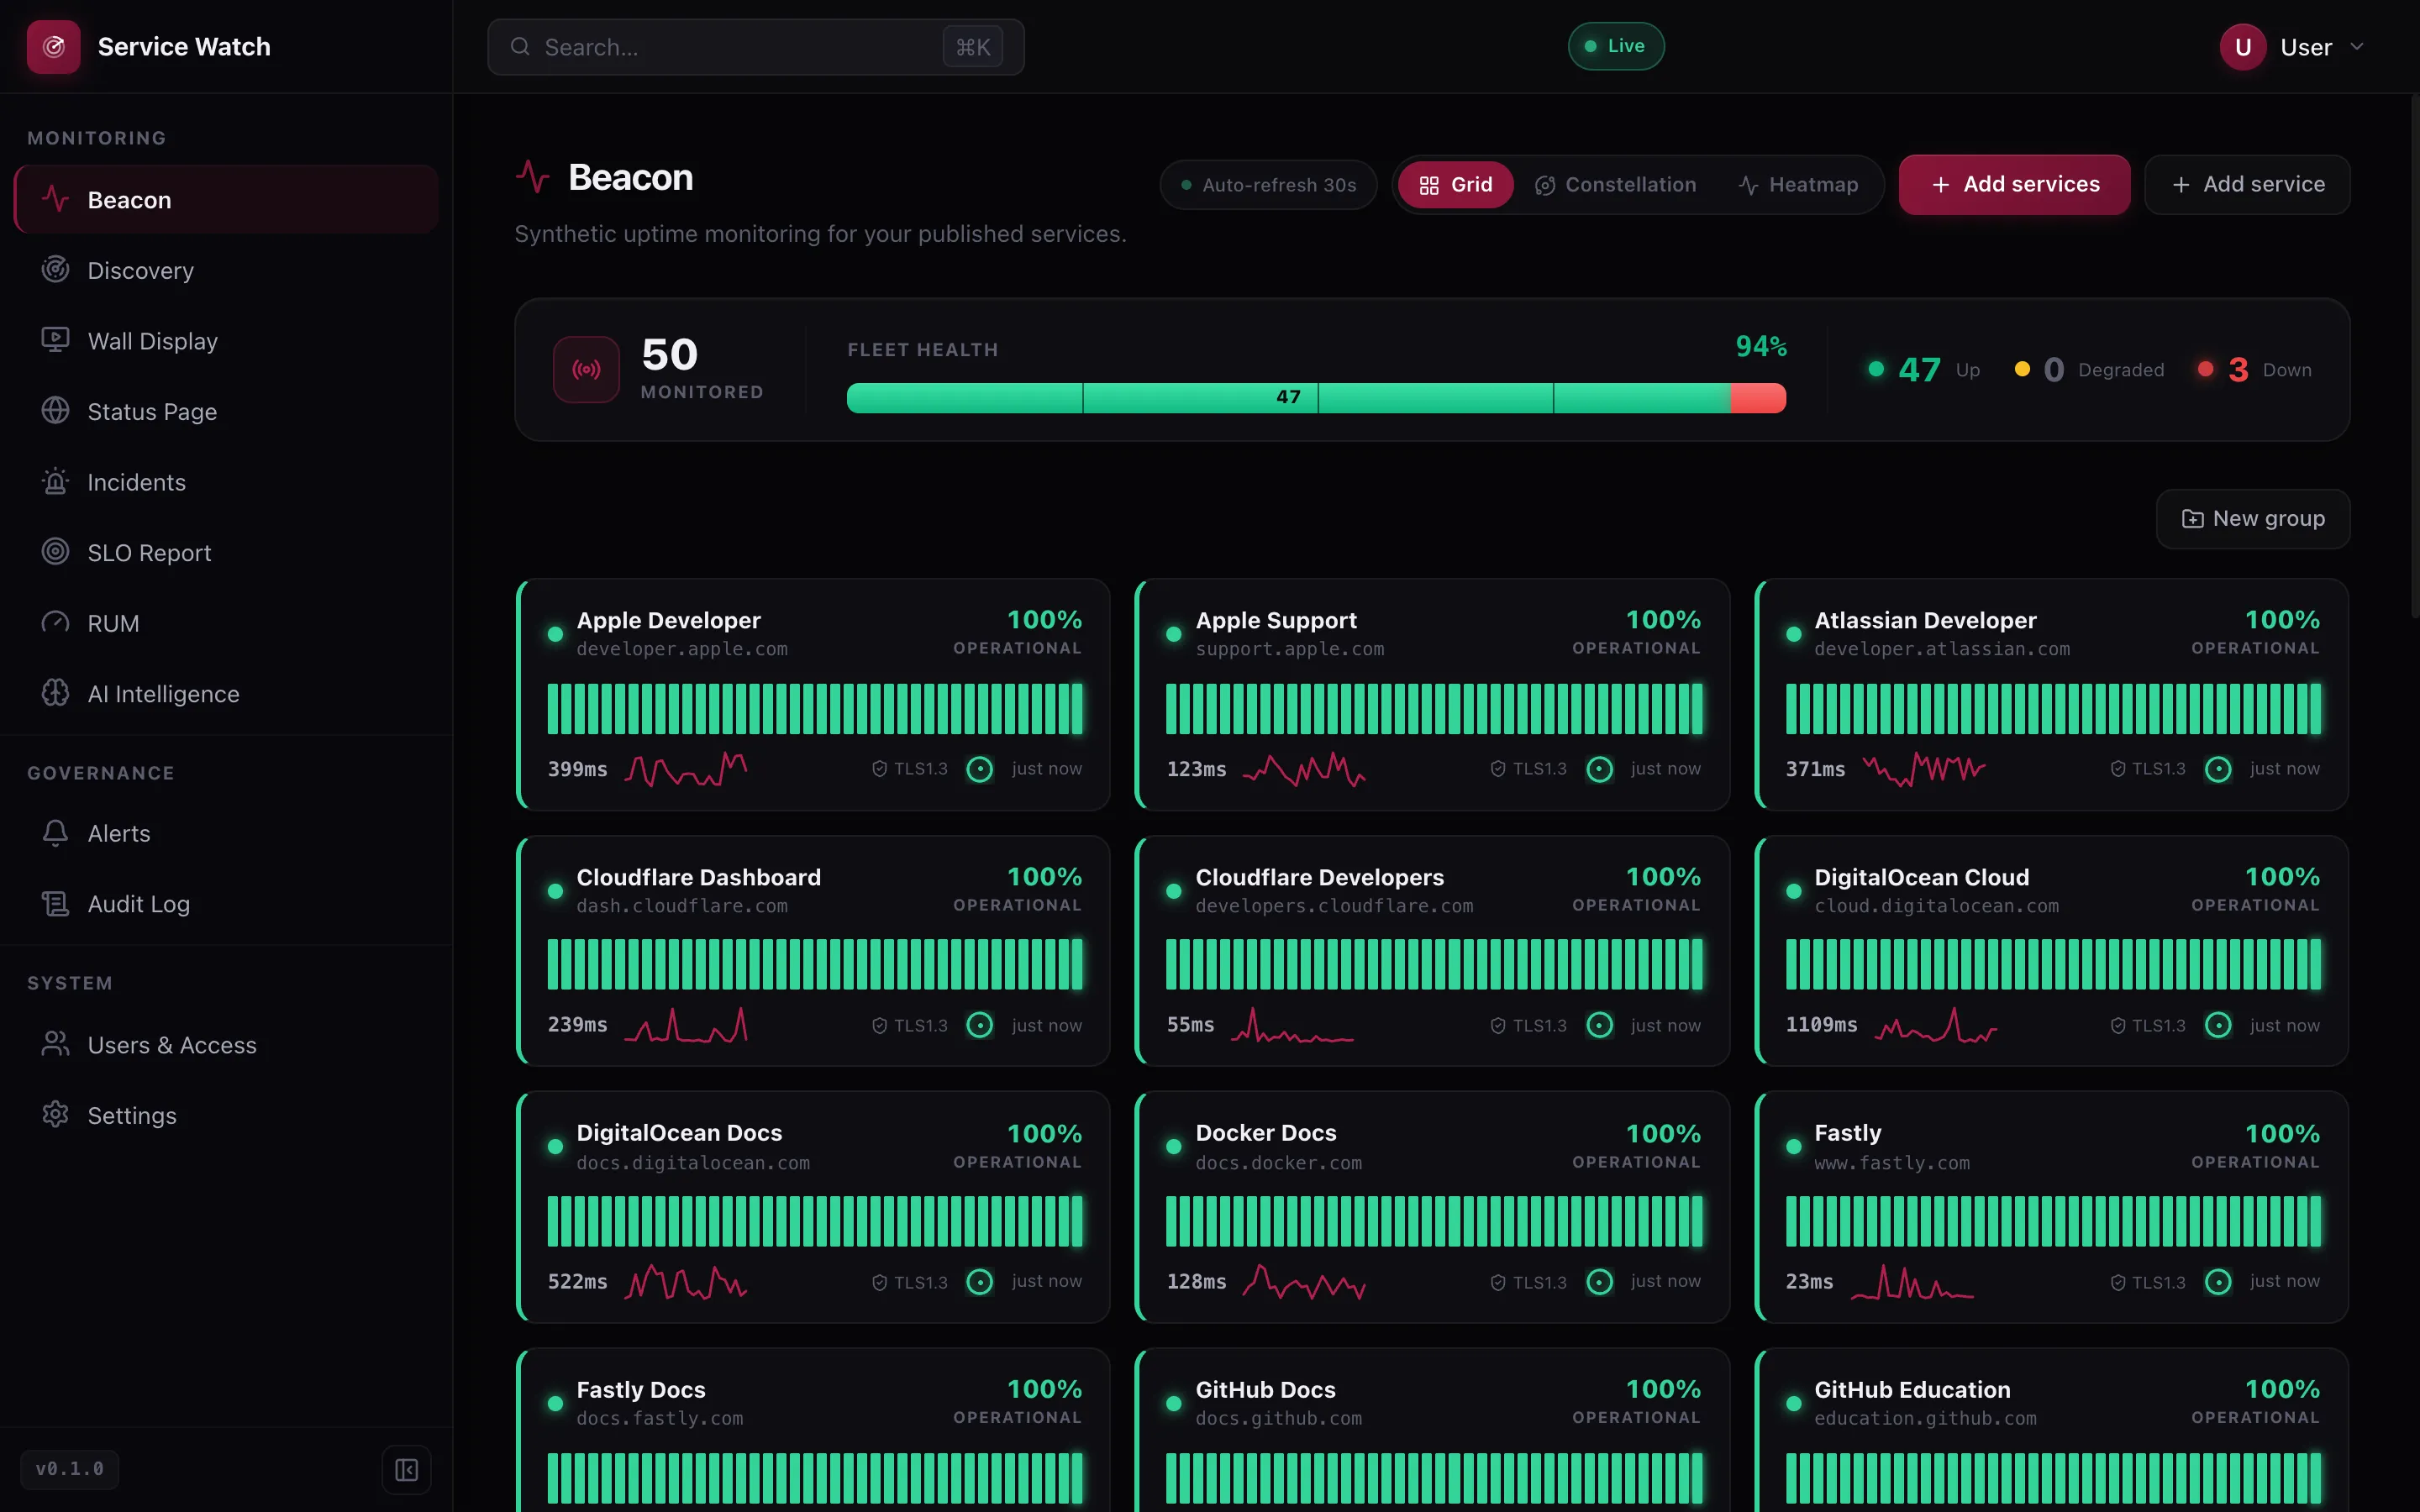
Task: Click the check ring icon on Fastly card
Action: (x=2218, y=1282)
